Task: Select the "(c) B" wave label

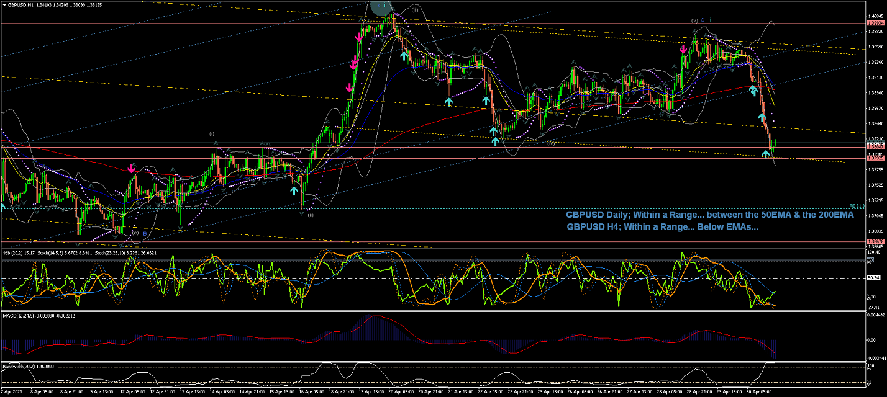Action: (138, 233)
